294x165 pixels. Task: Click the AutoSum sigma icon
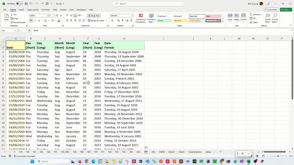point(251,14)
